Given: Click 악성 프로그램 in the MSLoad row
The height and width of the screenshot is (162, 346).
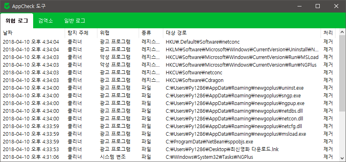Looking at the screenshot, I should click(115, 57).
